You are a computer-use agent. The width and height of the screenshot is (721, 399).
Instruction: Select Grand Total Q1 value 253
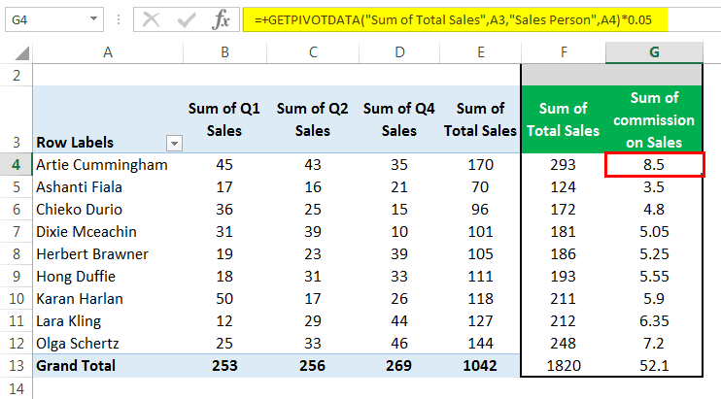(x=224, y=365)
